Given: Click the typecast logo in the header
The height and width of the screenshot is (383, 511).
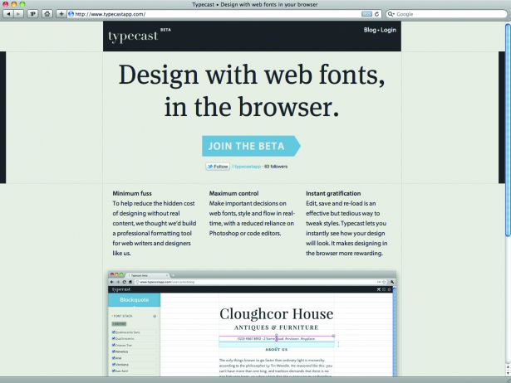Looking at the screenshot, I should pyautogui.click(x=133, y=36).
